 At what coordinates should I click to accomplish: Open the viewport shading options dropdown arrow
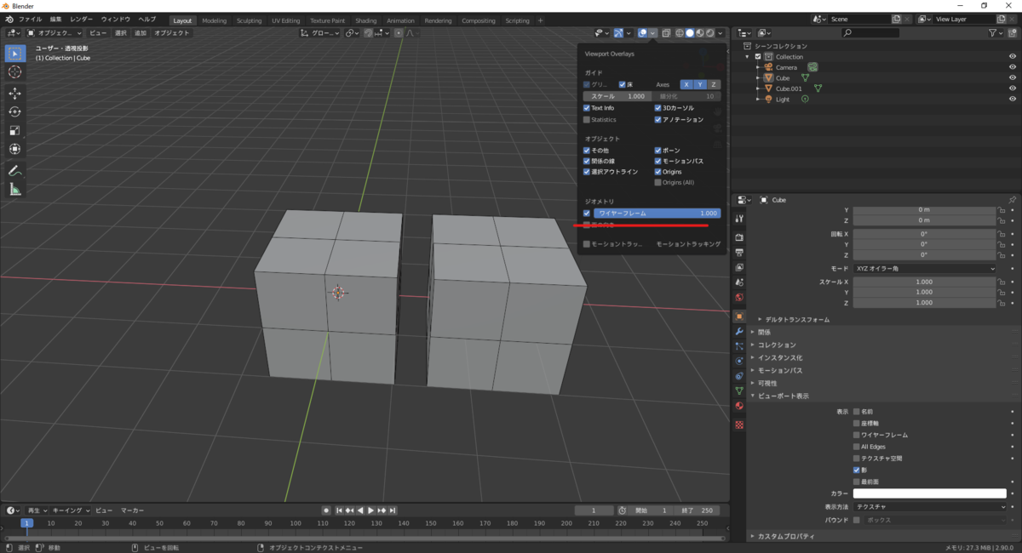coord(722,33)
